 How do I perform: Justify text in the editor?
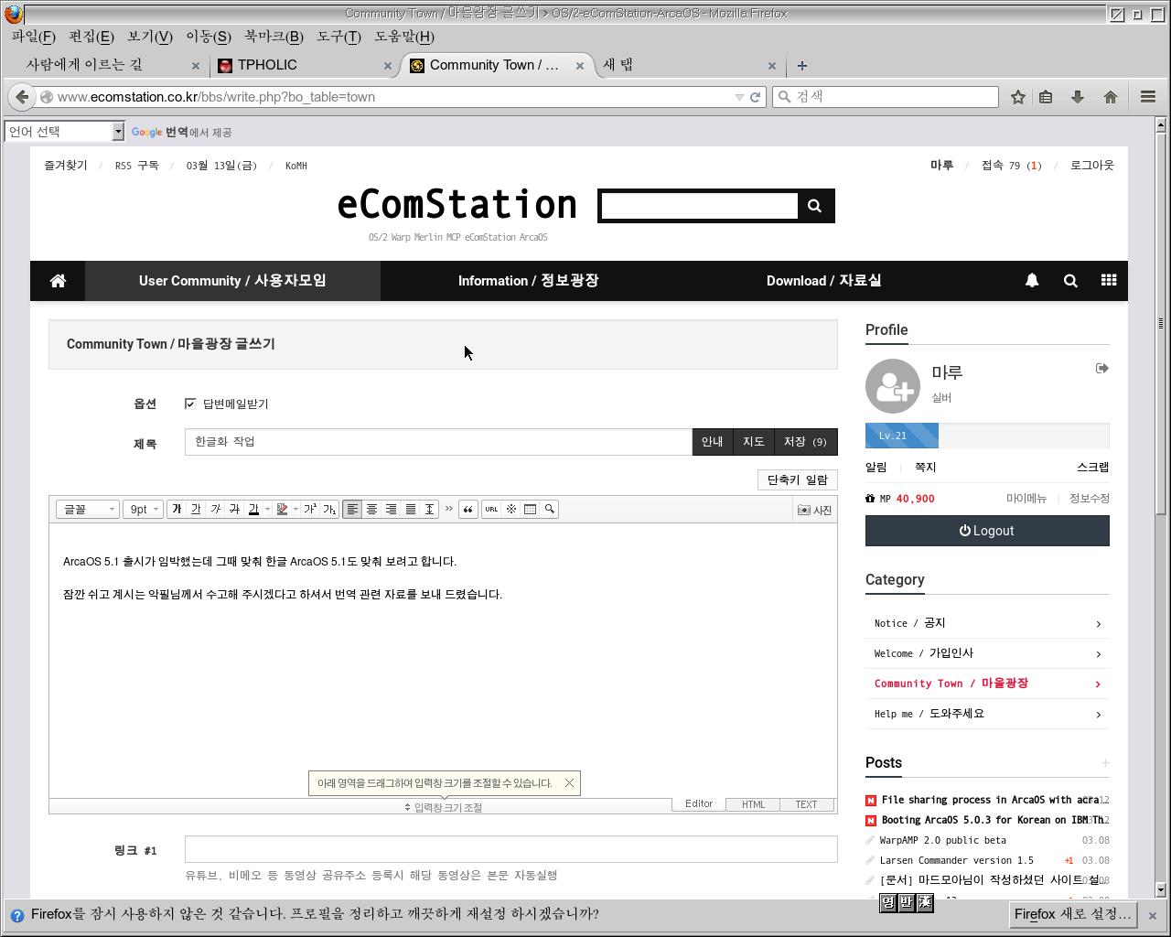click(410, 510)
